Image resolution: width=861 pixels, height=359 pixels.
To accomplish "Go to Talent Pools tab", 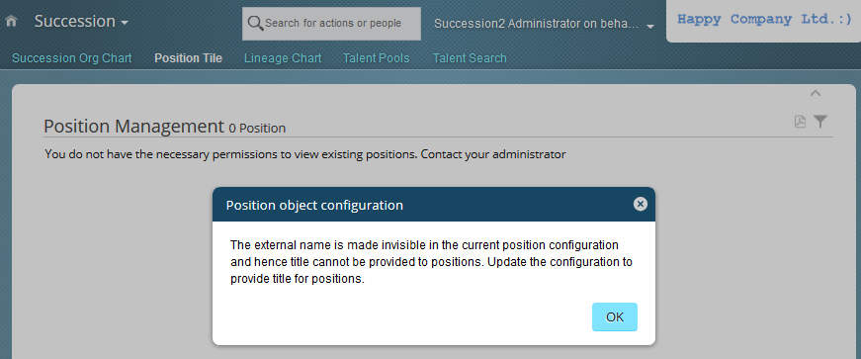I will 377,58.
